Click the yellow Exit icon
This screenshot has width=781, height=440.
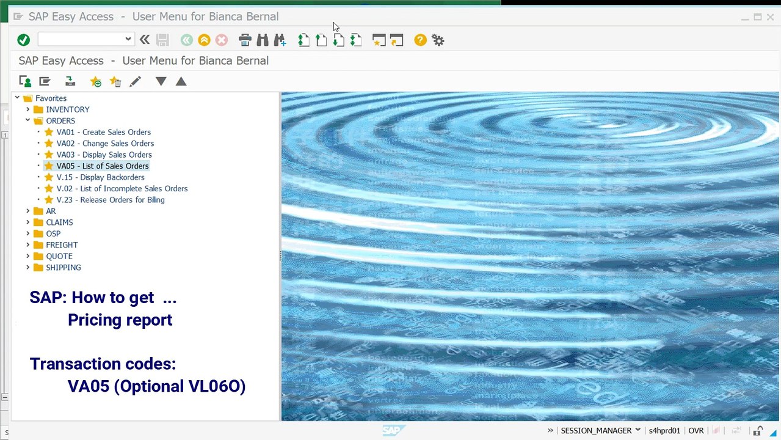coord(204,40)
